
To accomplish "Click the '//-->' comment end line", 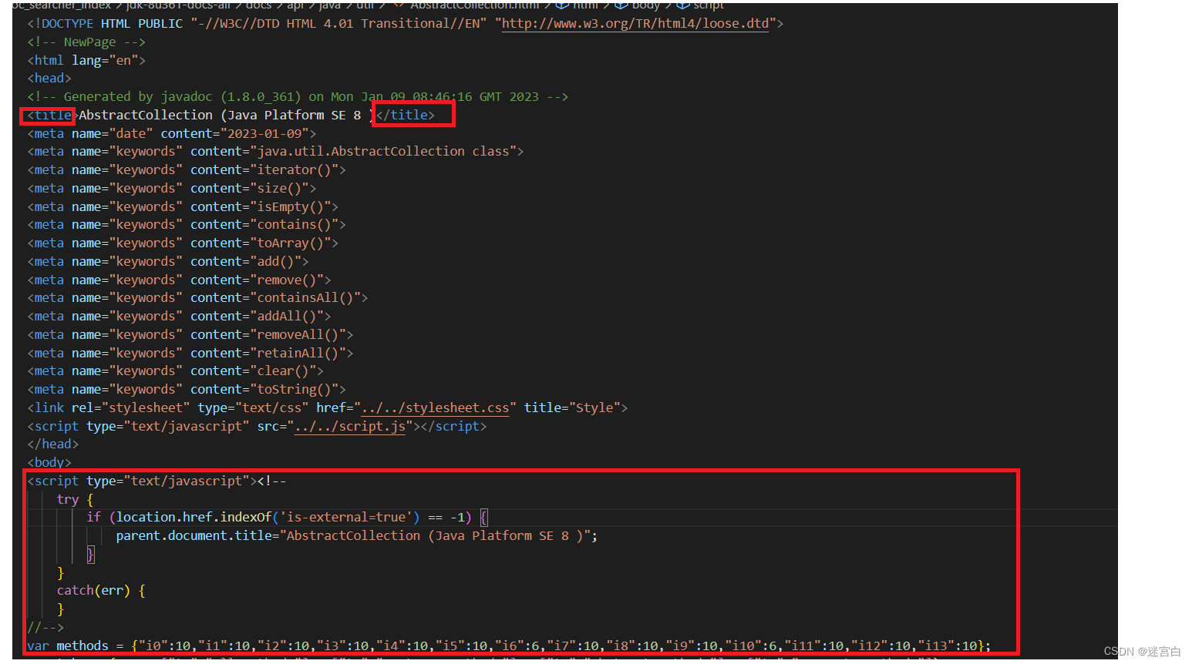I will pos(45,627).
